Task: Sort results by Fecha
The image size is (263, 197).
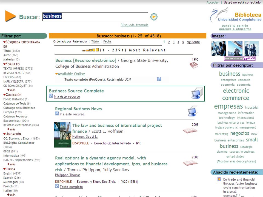Action: 107,41
